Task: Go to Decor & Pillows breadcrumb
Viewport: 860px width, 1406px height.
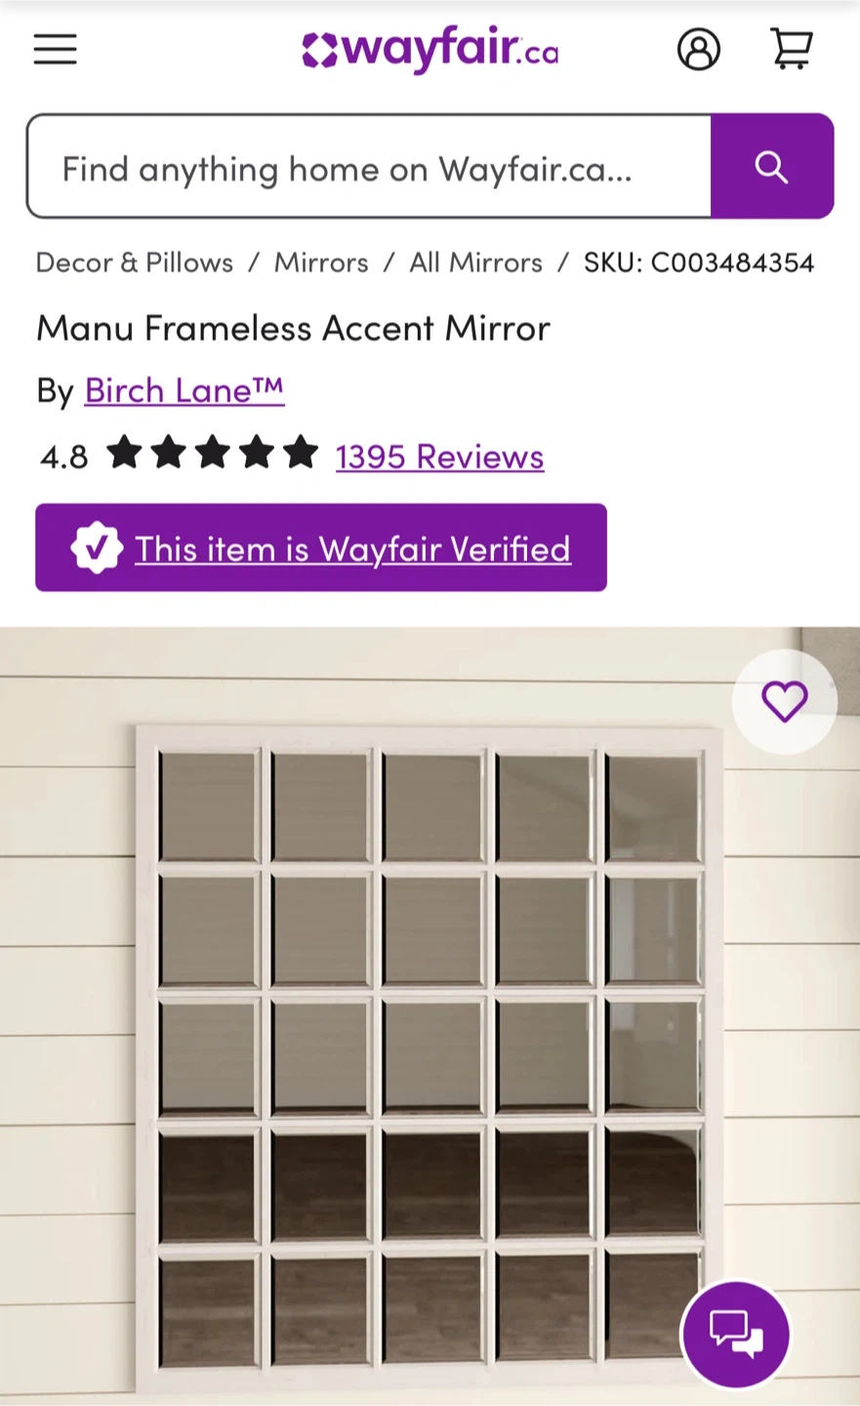Action: [x=135, y=263]
